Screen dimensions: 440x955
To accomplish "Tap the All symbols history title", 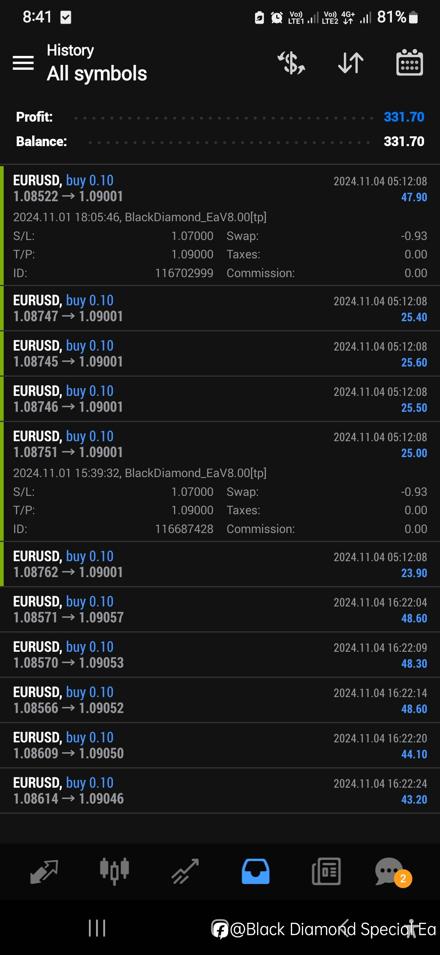I will tap(97, 73).
